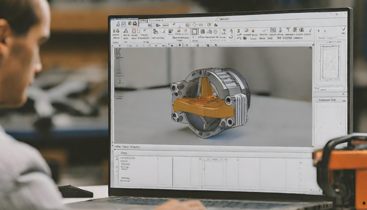Select the curved spline icon

point(265,30)
